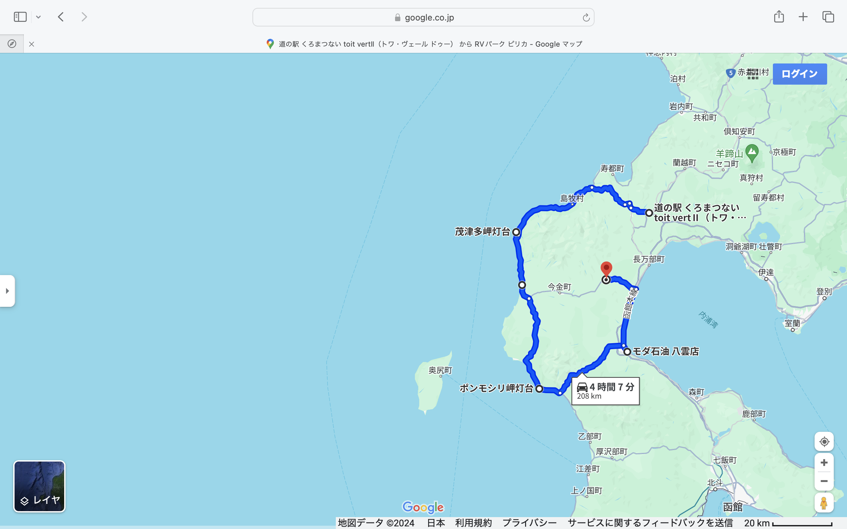This screenshot has height=529, width=847.
Task: Open a new tab with plus icon
Action: pos(803,17)
